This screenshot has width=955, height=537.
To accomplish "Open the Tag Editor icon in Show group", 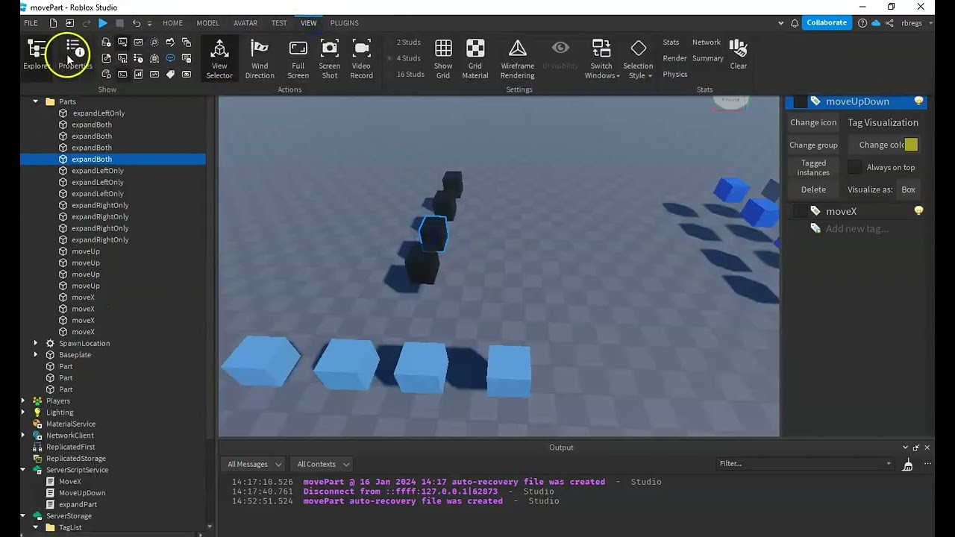I will pos(170,74).
